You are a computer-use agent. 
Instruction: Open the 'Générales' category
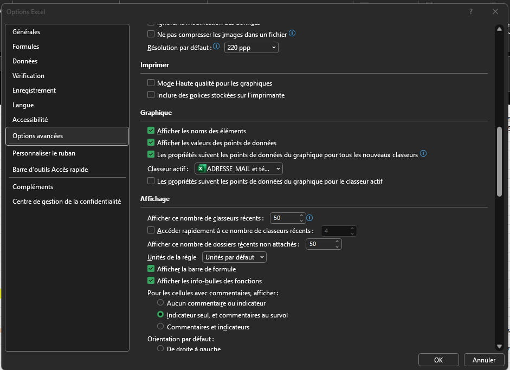tap(67, 32)
